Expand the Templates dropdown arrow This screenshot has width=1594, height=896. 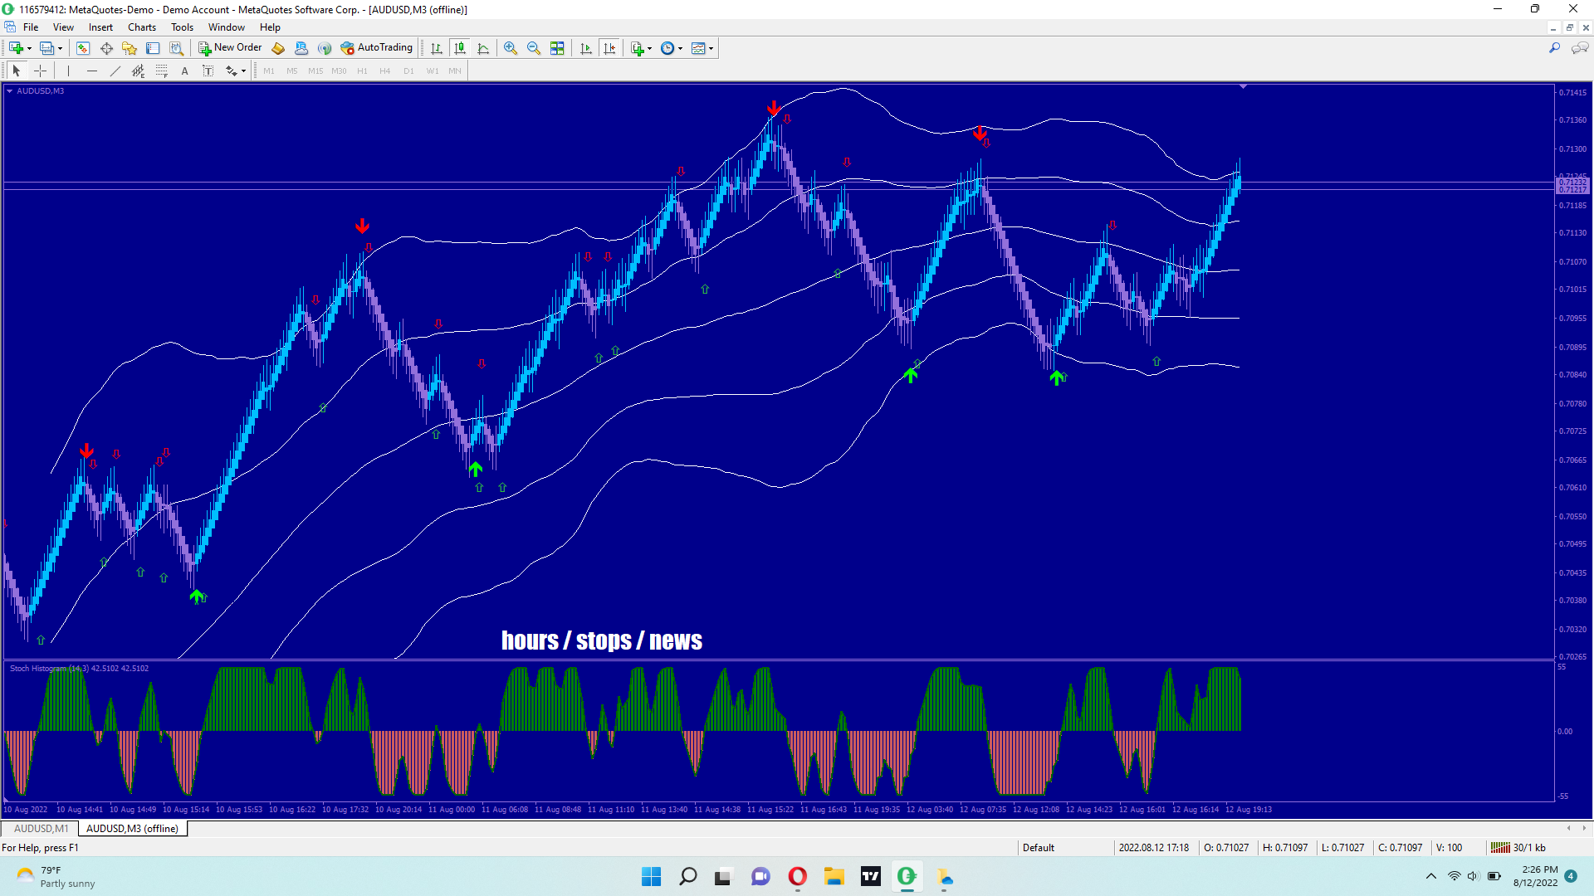click(711, 48)
